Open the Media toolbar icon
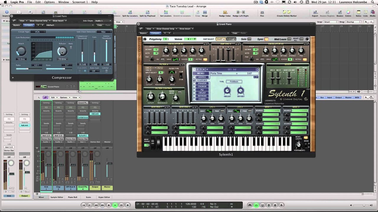378x212 pixels. (372, 14)
